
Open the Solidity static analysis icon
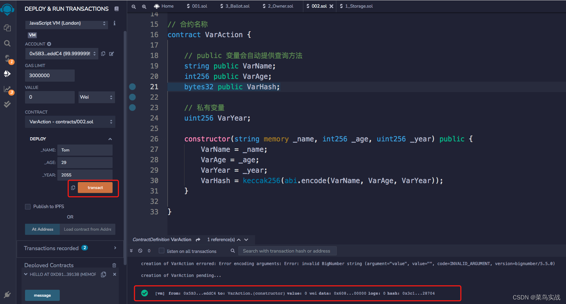7,89
